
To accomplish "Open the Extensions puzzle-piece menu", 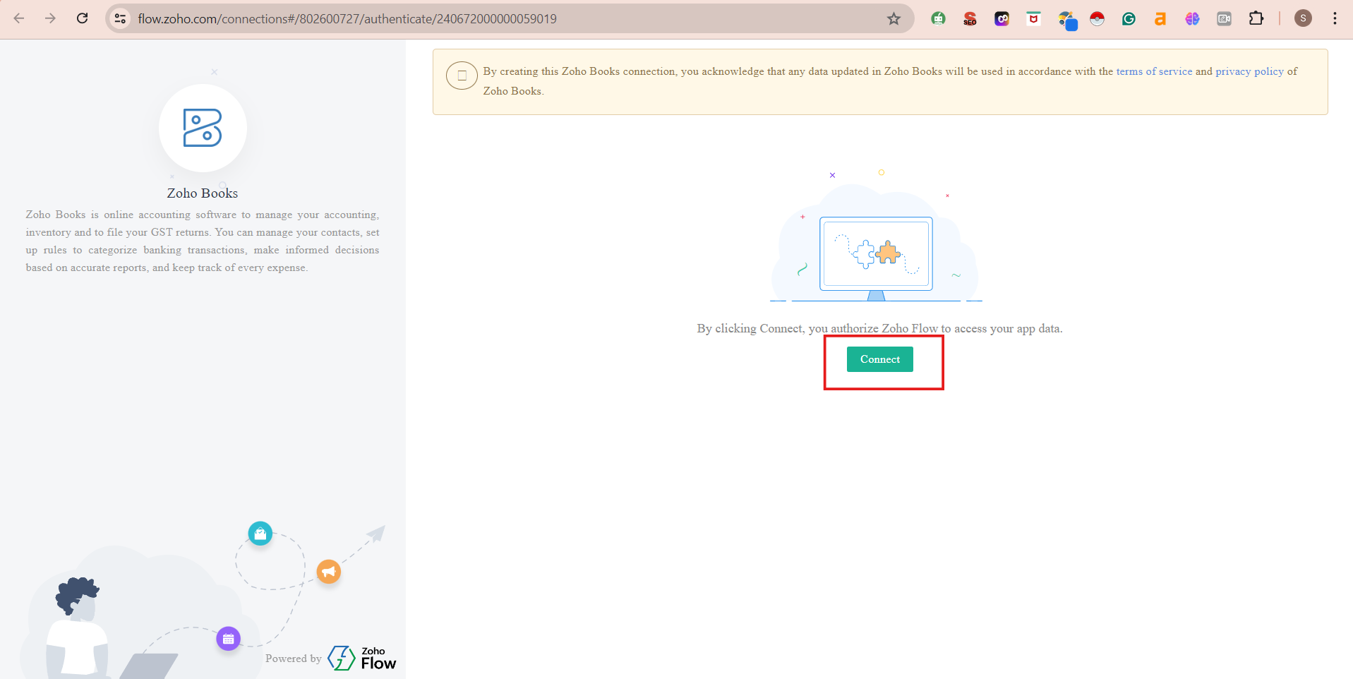I will coord(1256,18).
